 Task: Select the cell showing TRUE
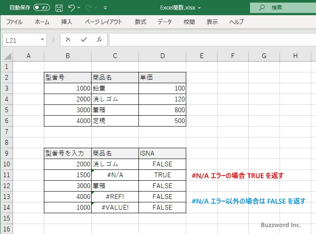point(162,175)
